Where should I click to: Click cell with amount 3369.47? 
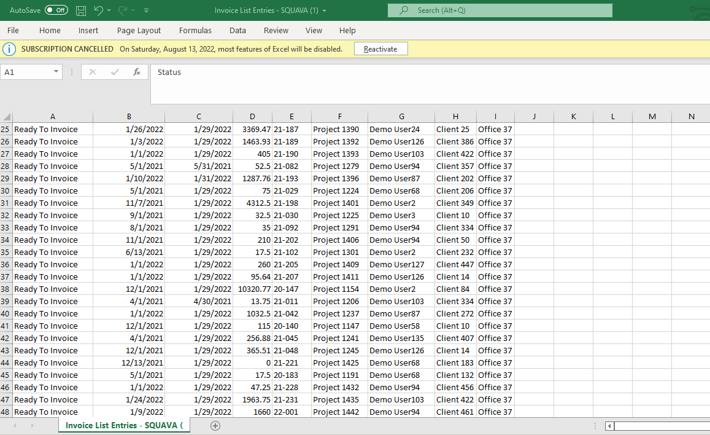[x=252, y=129]
